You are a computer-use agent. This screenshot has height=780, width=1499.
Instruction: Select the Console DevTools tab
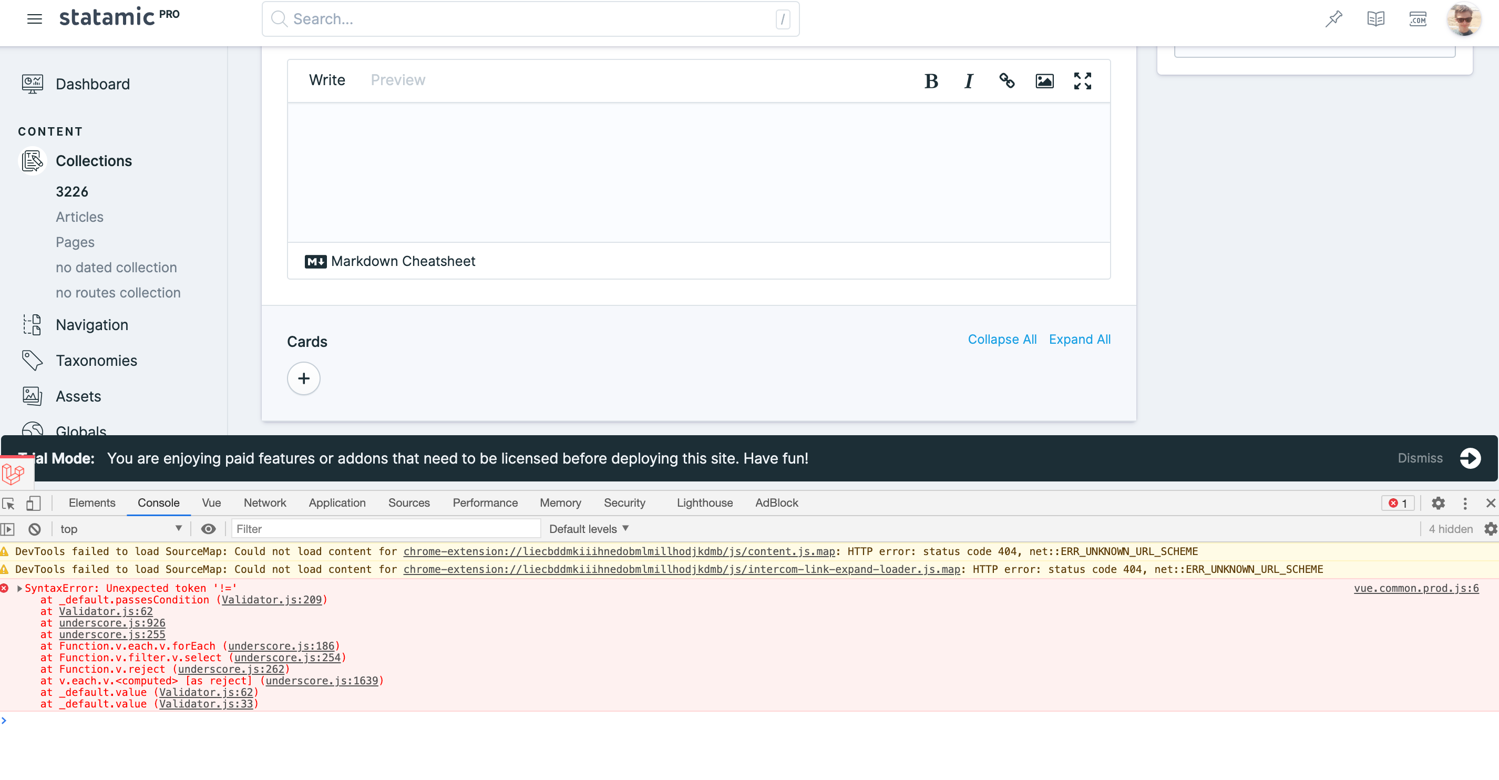click(158, 503)
